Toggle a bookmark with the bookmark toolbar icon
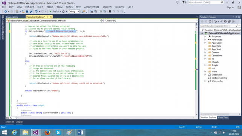This screenshot has width=242, height=136. pyautogui.click(x=110, y=12)
